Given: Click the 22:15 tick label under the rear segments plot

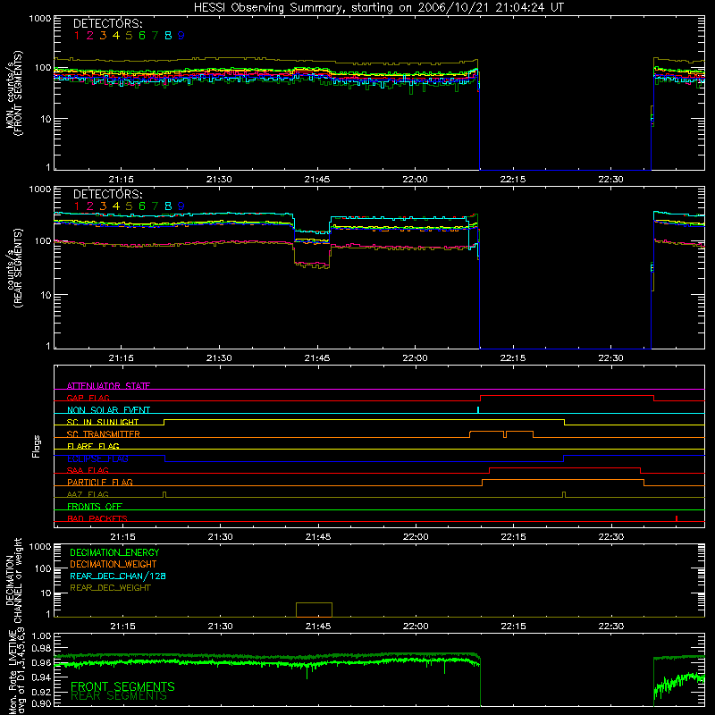Looking at the screenshot, I should tap(512, 358).
